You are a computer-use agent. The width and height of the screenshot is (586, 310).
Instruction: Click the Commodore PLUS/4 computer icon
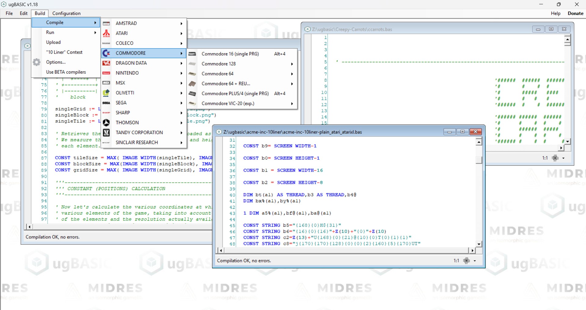(192, 94)
